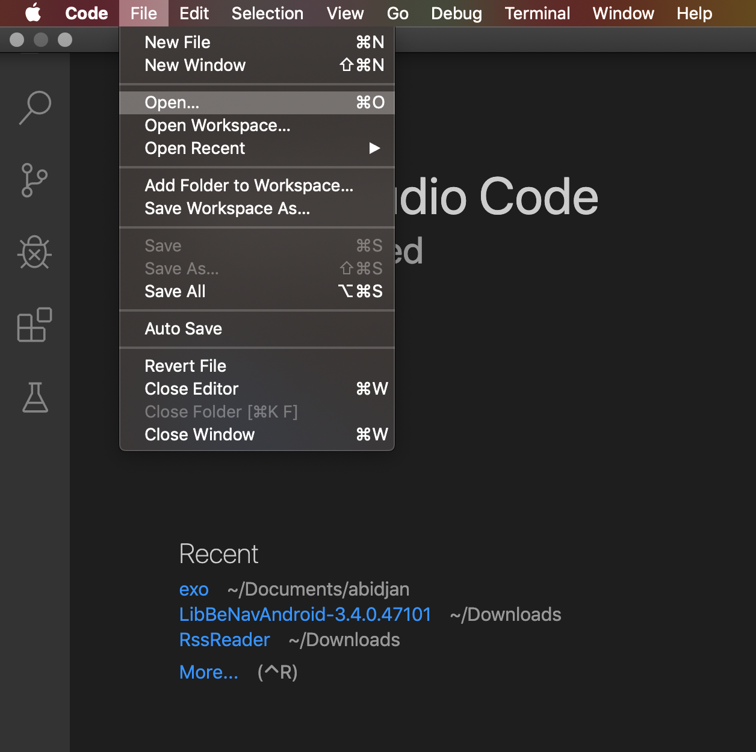Click the More... recent folders link
756x752 pixels.
click(209, 672)
